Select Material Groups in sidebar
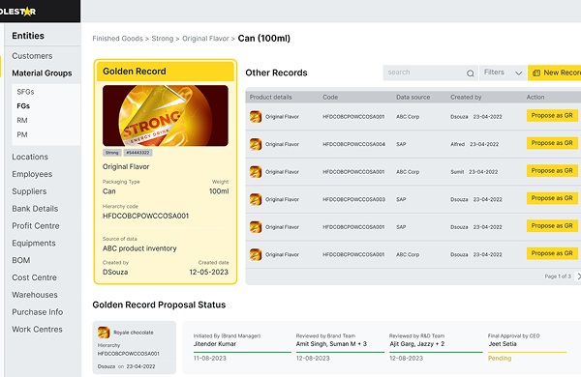This screenshot has width=581, height=377. [x=42, y=73]
